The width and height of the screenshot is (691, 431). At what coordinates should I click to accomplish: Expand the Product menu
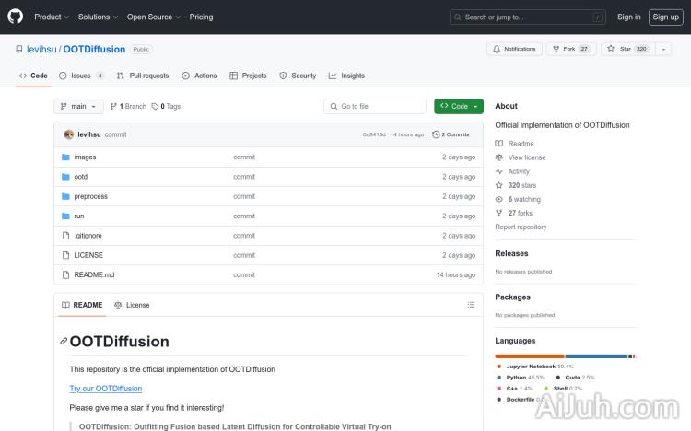coord(51,17)
